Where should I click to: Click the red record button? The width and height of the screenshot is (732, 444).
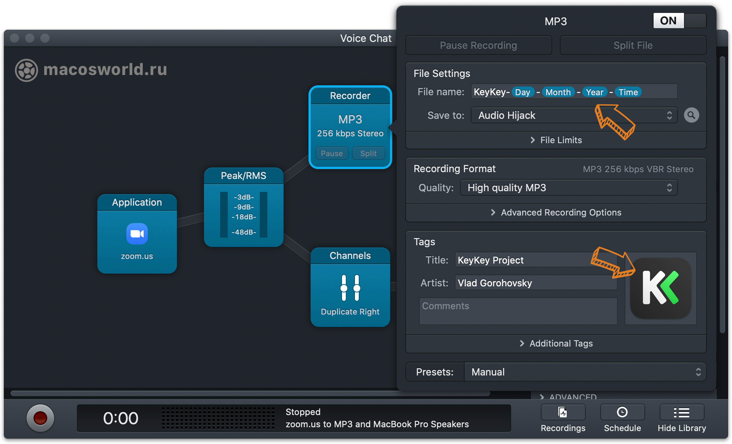pyautogui.click(x=40, y=418)
